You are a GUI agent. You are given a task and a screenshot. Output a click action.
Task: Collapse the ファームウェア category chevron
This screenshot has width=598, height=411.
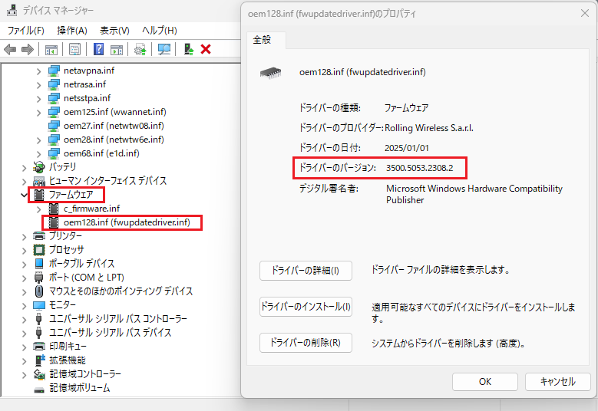pos(24,195)
